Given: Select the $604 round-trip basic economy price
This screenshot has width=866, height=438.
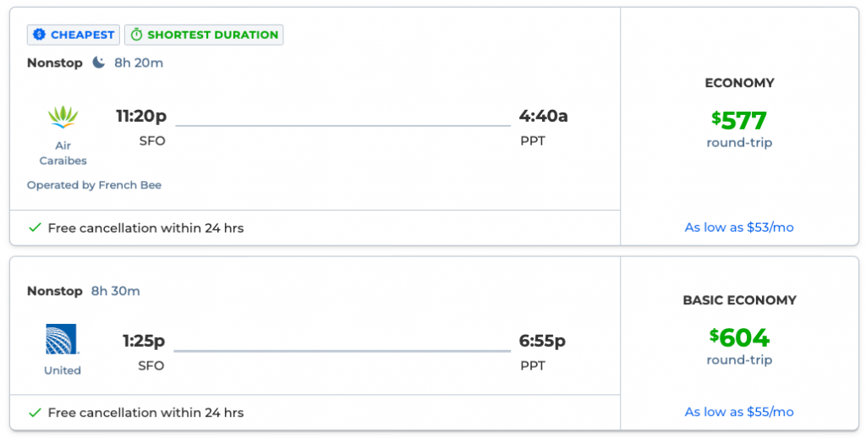Looking at the screenshot, I should [739, 338].
